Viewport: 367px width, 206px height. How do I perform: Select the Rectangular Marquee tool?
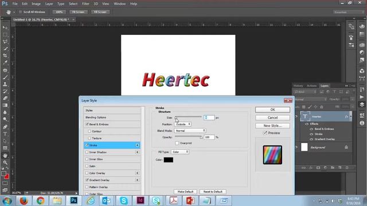point(5,35)
